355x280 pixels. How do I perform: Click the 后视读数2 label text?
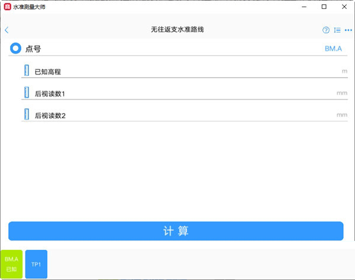coord(50,115)
